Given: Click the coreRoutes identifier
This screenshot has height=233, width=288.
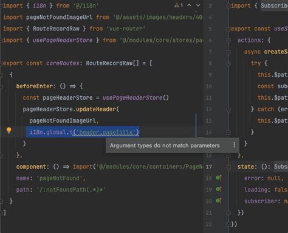Looking at the screenshot, I should point(63,63).
